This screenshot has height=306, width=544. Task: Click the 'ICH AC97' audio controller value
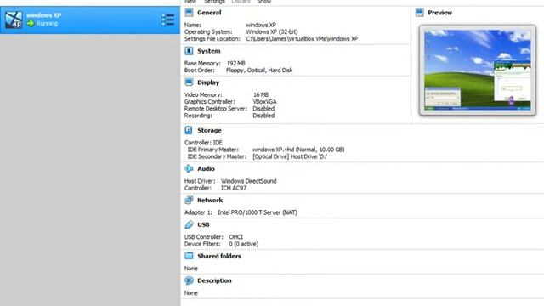tap(234, 188)
